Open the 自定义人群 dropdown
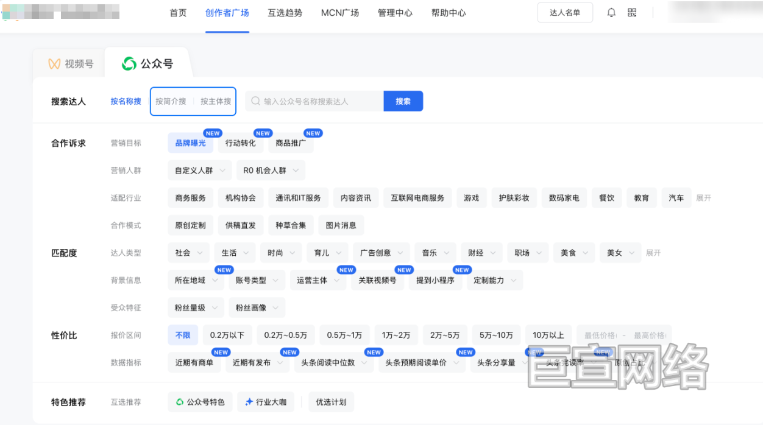The width and height of the screenshot is (763, 425). (200, 170)
